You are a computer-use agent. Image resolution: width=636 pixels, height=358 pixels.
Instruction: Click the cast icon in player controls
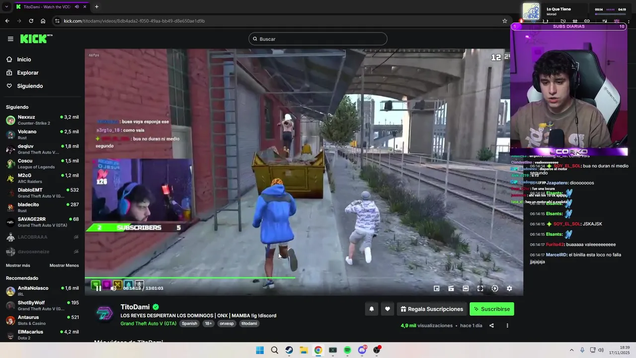(451, 288)
